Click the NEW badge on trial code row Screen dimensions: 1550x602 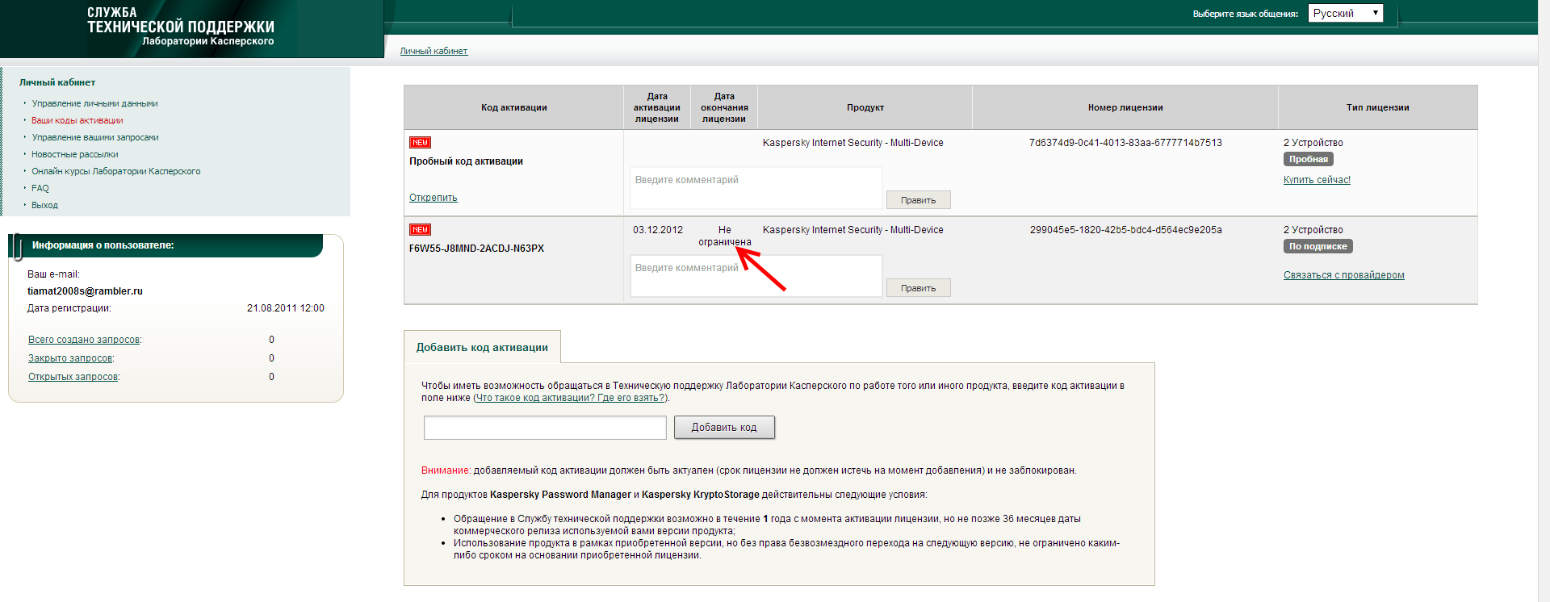pyautogui.click(x=420, y=143)
